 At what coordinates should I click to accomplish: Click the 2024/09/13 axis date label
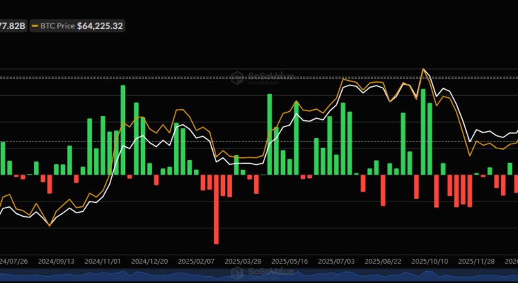56,262
